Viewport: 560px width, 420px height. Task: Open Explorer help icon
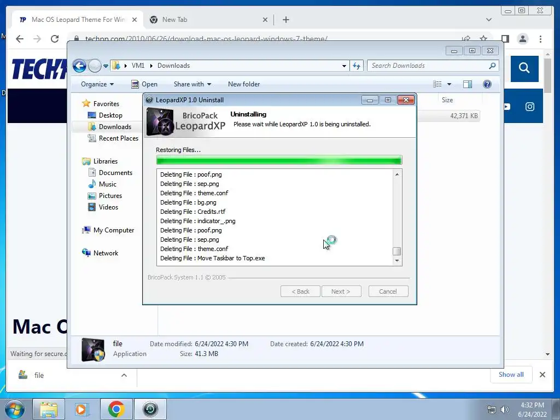487,84
